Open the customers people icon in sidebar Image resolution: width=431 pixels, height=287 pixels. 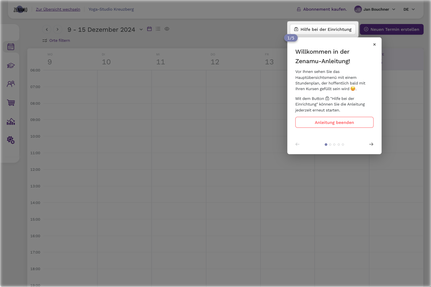[11, 84]
